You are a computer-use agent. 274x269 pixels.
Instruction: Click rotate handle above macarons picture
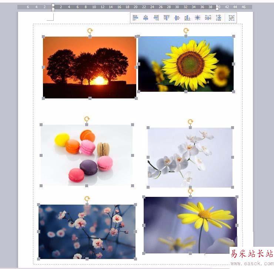87,119
